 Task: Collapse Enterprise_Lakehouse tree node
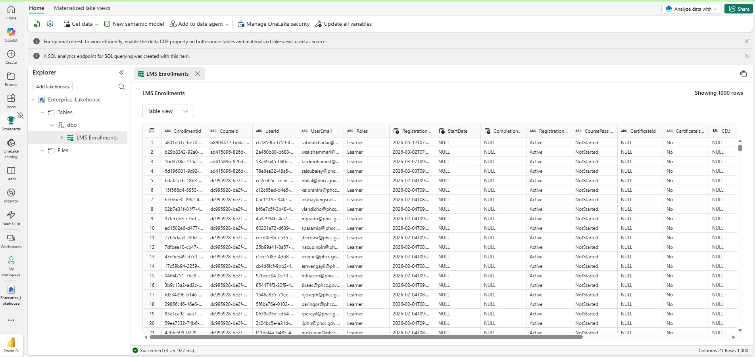point(33,100)
